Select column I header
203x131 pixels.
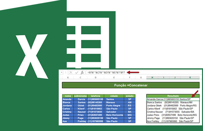(x=164, y=77)
